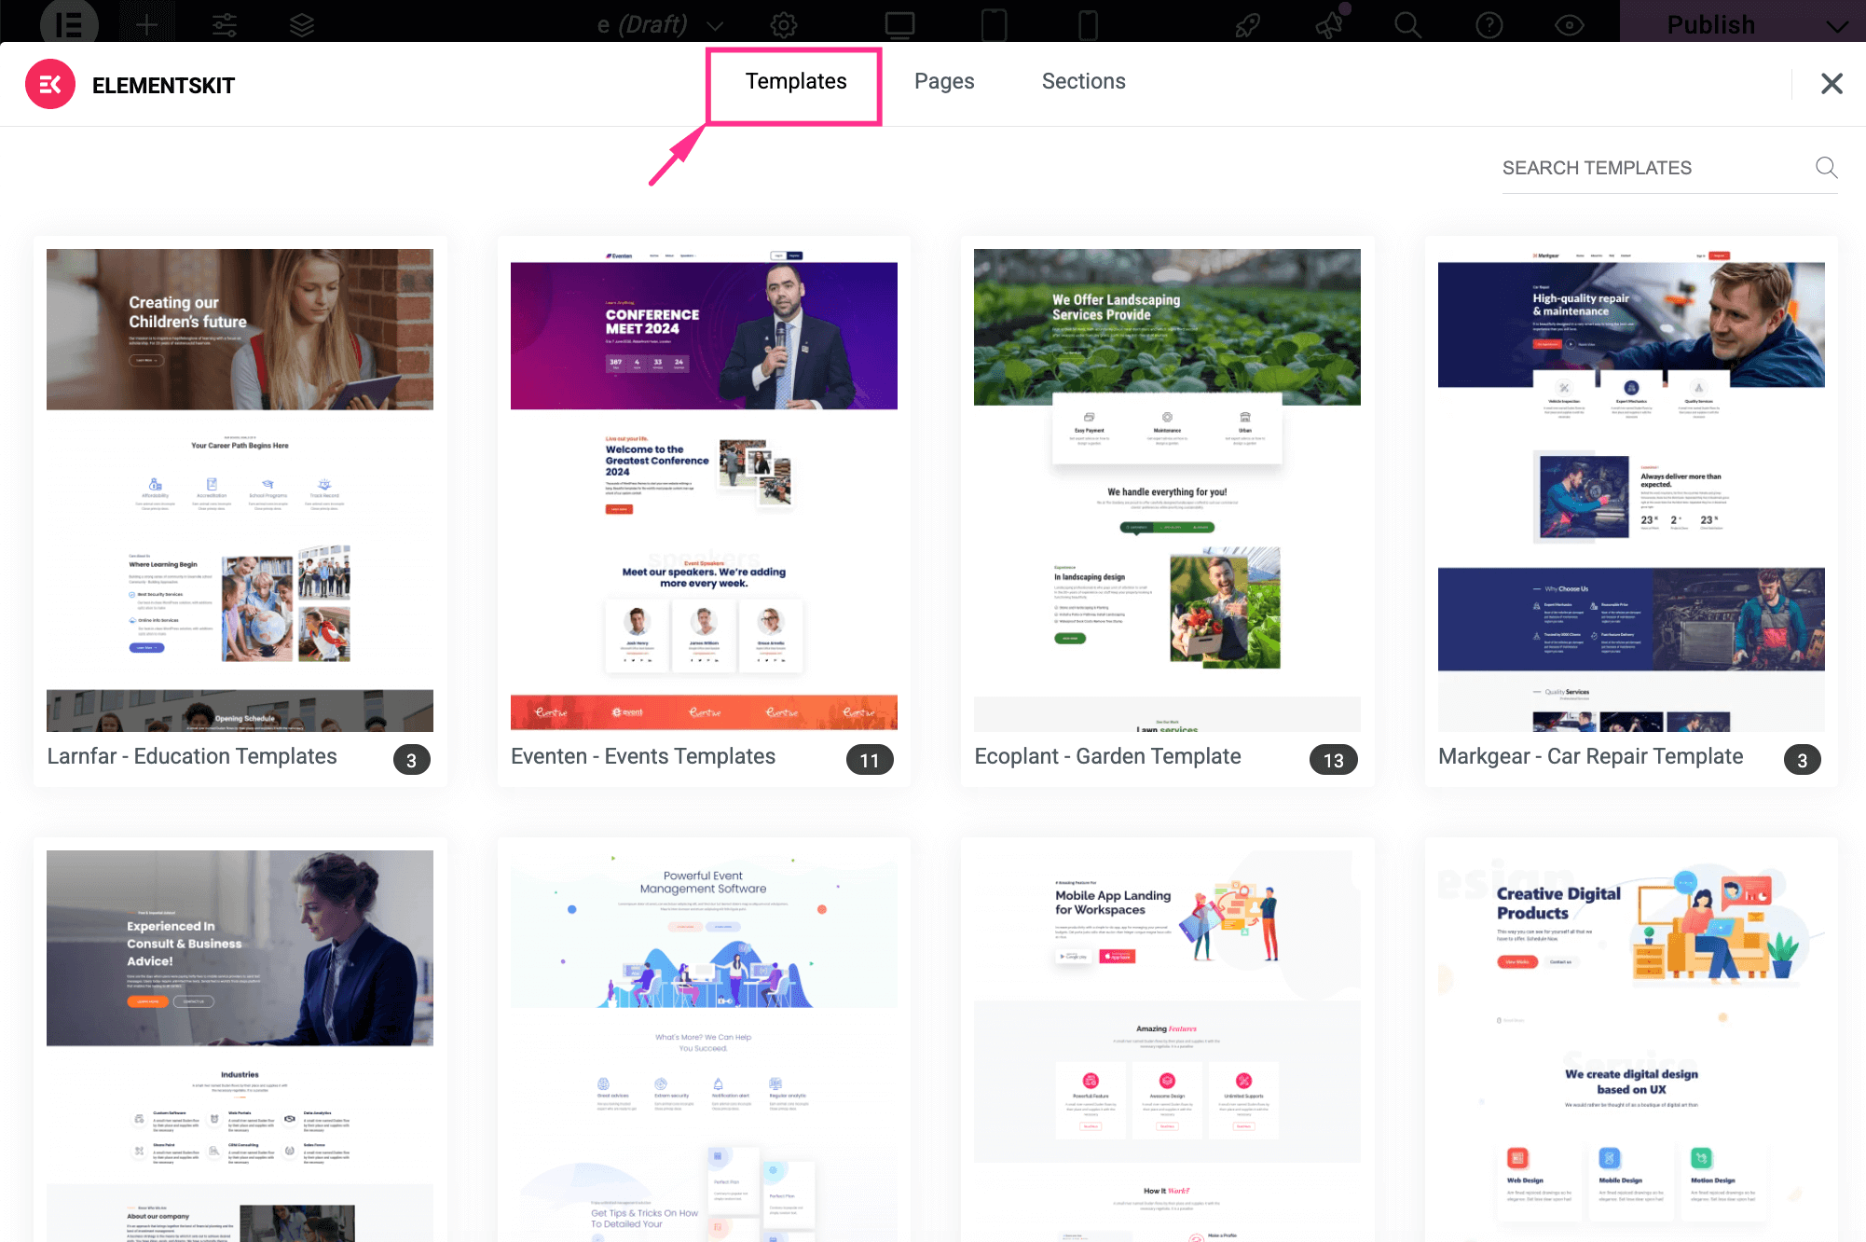Open page settings gear icon
The image size is (1866, 1242).
coord(784,24)
